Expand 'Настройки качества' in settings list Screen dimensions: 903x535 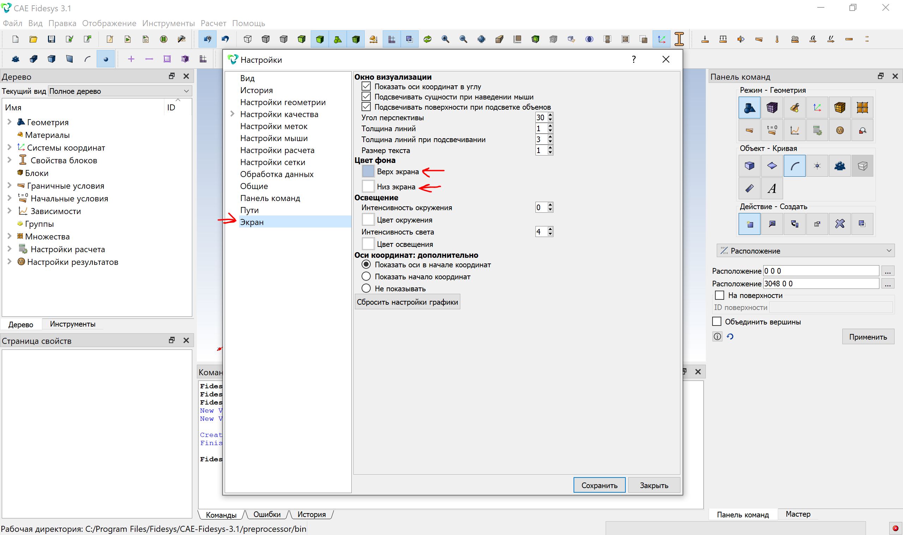pyautogui.click(x=232, y=114)
